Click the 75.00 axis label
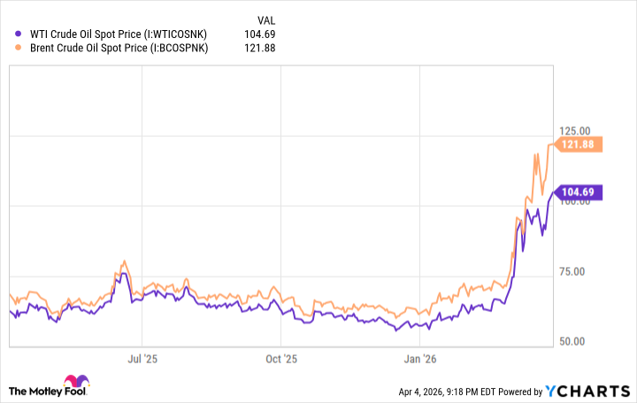 [572, 271]
